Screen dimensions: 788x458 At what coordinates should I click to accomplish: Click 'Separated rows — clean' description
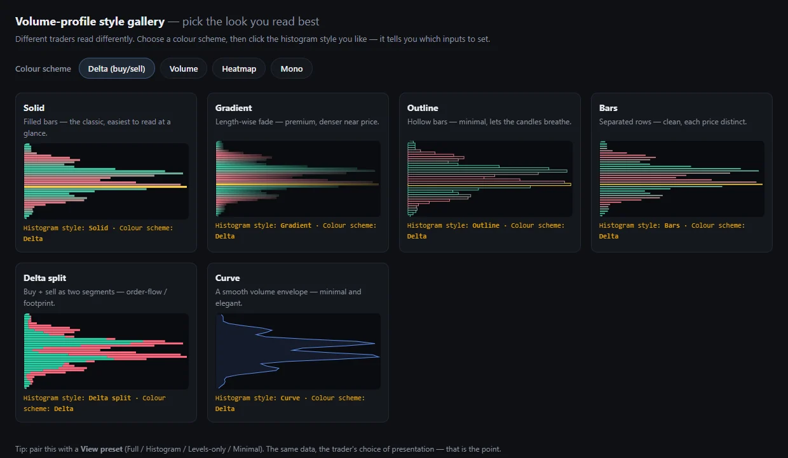[673, 122]
